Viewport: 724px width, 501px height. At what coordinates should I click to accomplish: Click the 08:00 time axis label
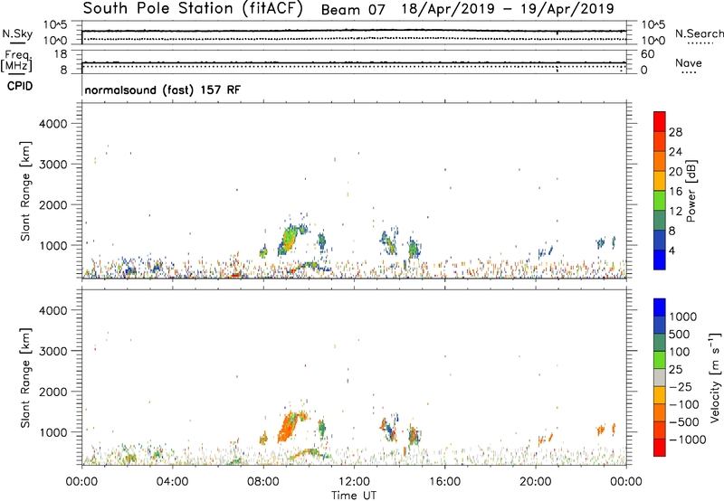pyautogui.click(x=263, y=482)
